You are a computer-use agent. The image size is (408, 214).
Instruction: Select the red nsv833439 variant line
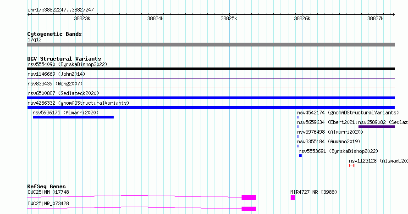click(x=211, y=88)
